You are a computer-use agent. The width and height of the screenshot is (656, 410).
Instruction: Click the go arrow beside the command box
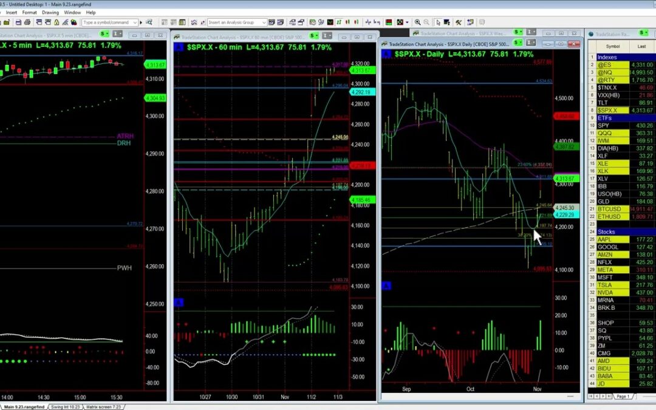tap(141, 22)
